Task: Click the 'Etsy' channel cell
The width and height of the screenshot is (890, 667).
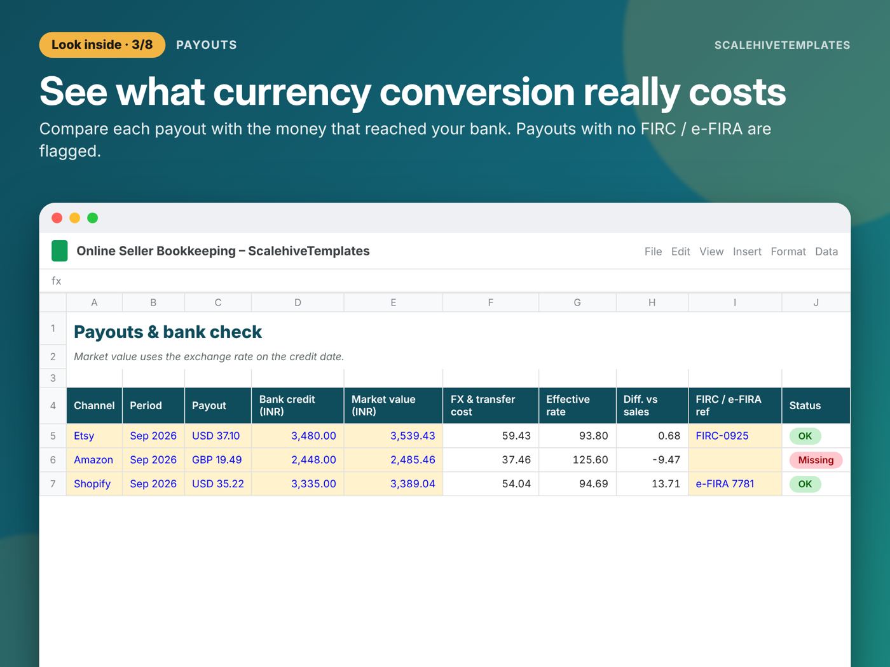Action: click(94, 436)
